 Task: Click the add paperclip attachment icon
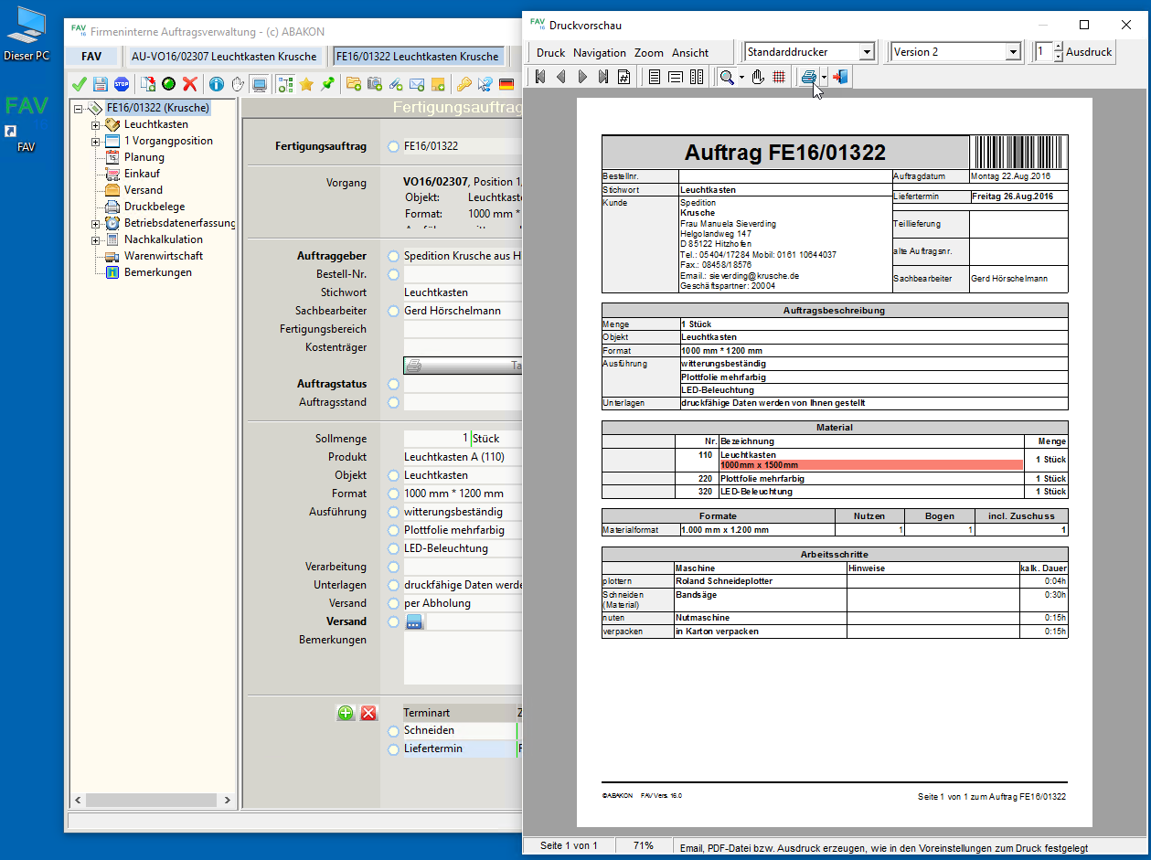click(x=396, y=84)
